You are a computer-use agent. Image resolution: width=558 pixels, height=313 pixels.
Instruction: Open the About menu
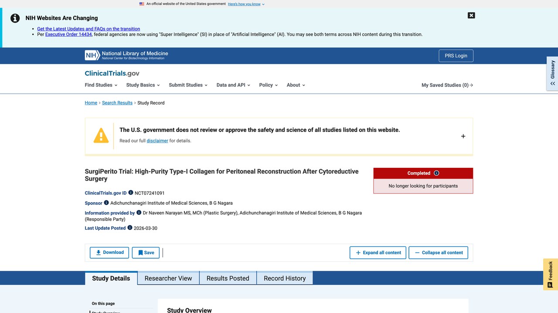tap(296, 85)
